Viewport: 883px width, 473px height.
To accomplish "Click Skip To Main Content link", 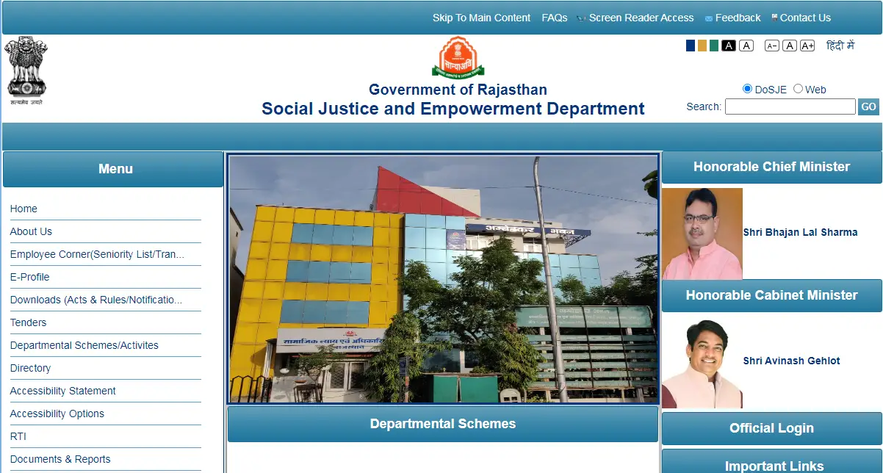I will coord(481,18).
